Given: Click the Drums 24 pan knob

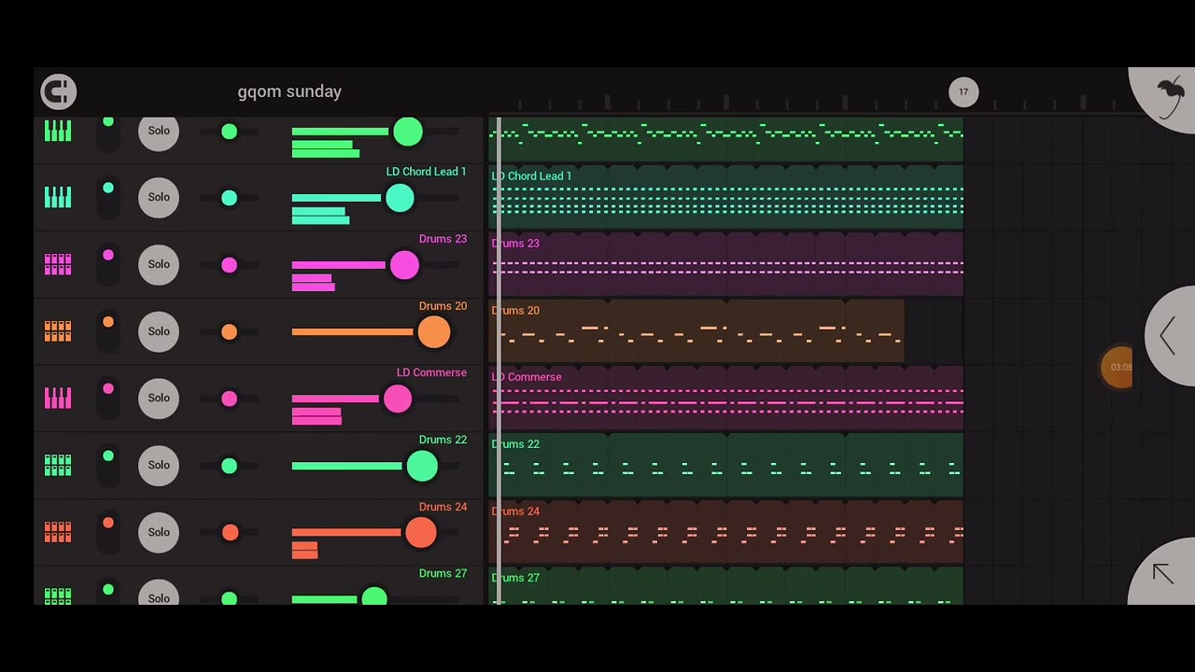Looking at the screenshot, I should [x=230, y=532].
